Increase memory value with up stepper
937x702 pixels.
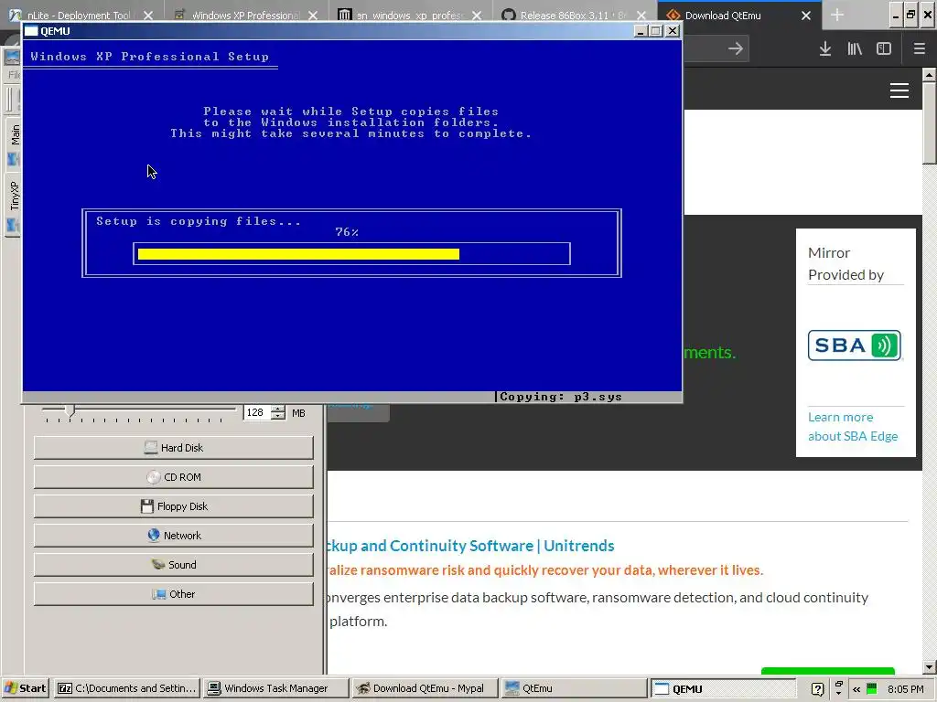[278, 409]
